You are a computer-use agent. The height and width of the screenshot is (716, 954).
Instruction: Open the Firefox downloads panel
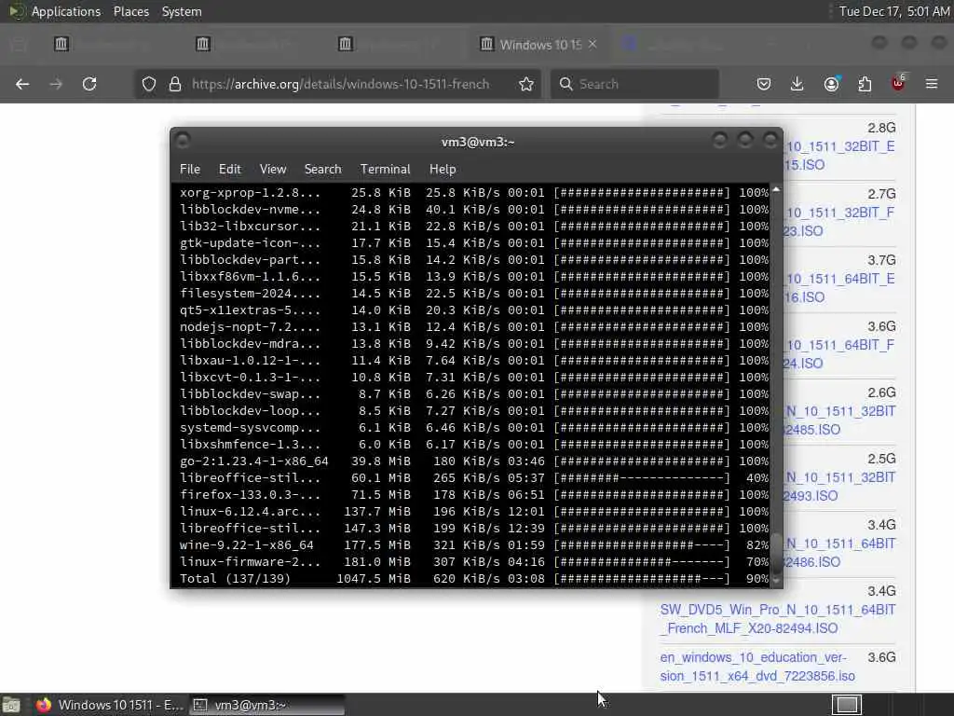point(797,84)
